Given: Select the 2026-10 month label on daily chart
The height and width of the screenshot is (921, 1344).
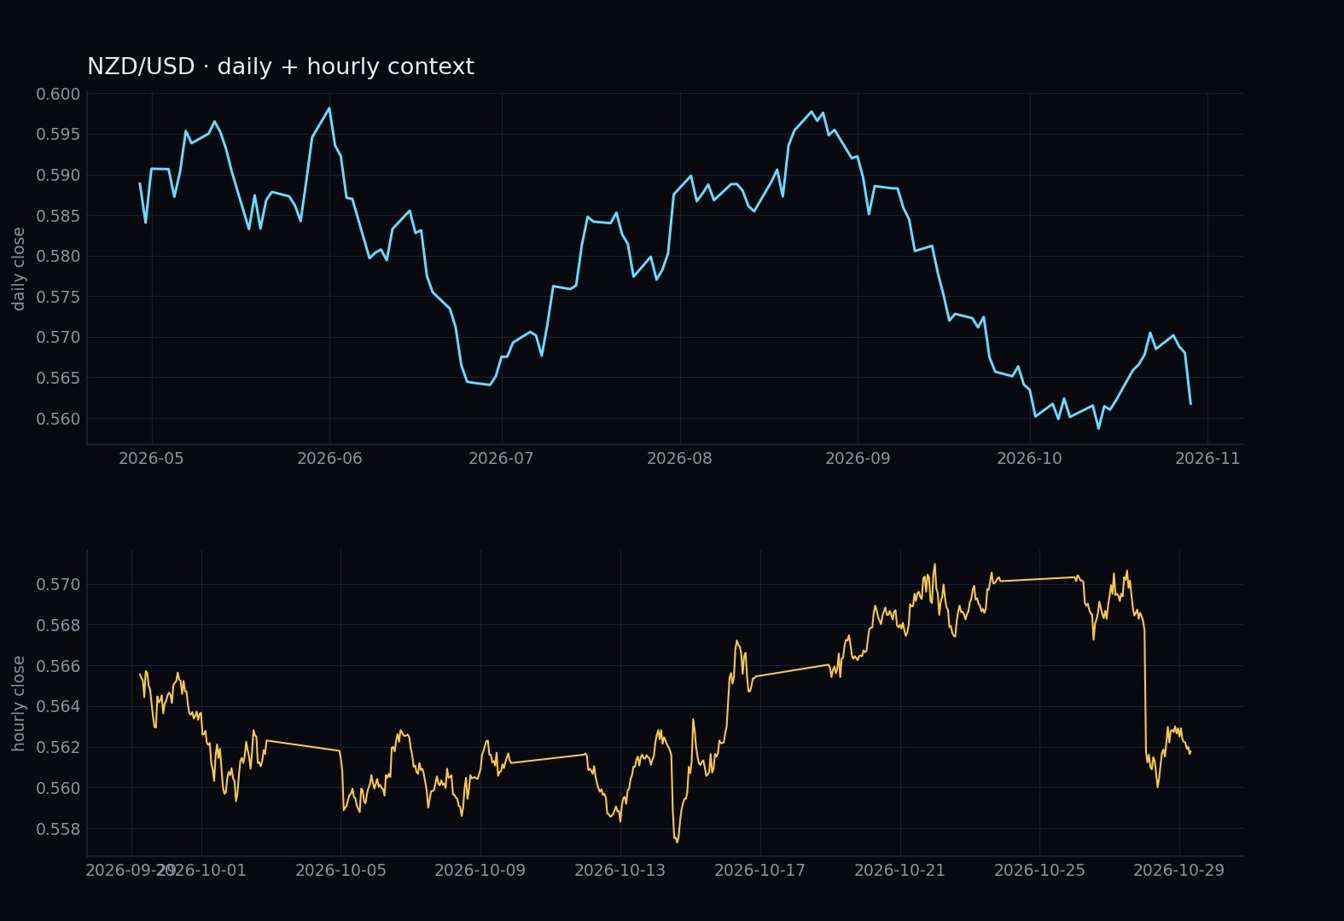Looking at the screenshot, I should tap(1030, 459).
